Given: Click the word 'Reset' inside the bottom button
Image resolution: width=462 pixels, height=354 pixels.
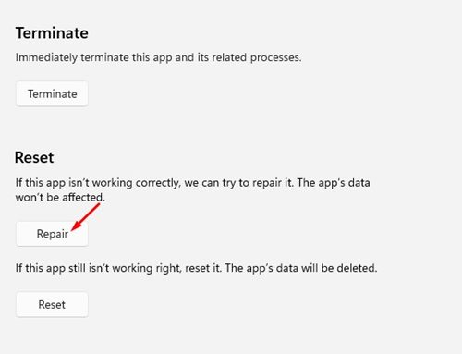Looking at the screenshot, I should [x=52, y=305].
